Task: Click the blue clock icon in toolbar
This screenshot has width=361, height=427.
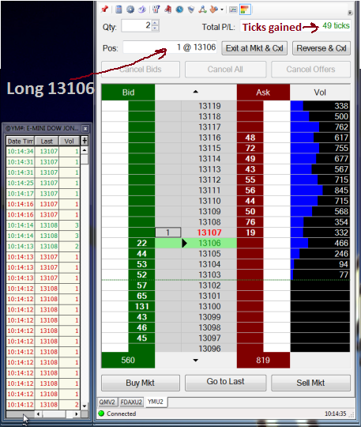Action: click(179, 9)
